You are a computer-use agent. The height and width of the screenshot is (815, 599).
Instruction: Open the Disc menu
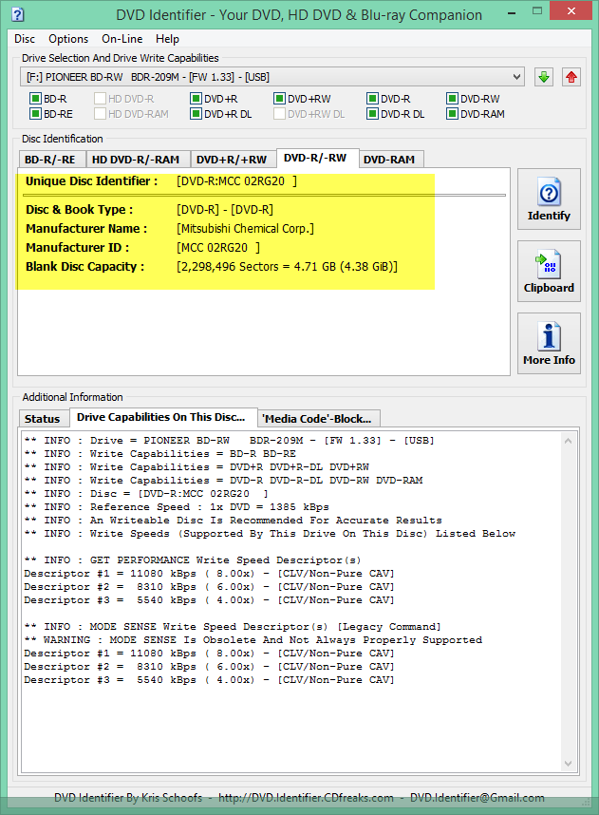[x=25, y=39]
